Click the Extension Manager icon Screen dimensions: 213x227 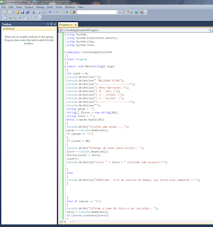(x=142, y=12)
